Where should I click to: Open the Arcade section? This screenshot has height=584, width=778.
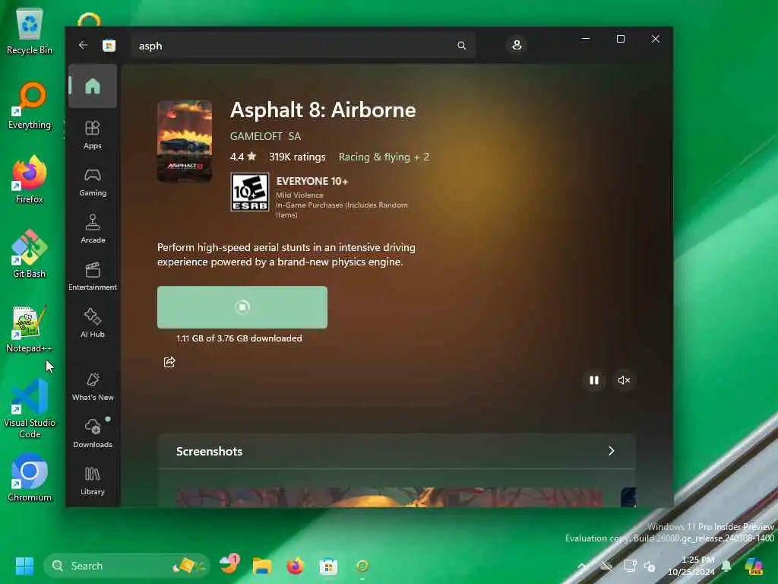[93, 229]
